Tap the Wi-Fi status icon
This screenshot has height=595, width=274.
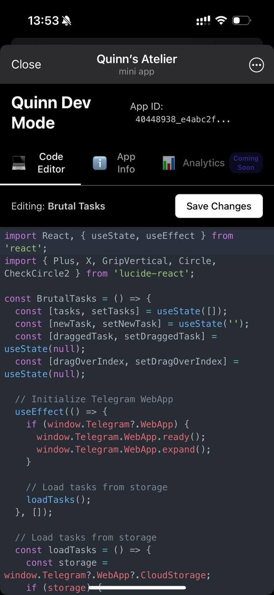coord(221,20)
